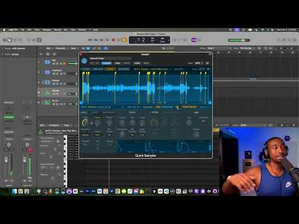Viewport: 299px width, 224px height.
Task: Click the waveform end marker handle
Action: [x=210, y=103]
